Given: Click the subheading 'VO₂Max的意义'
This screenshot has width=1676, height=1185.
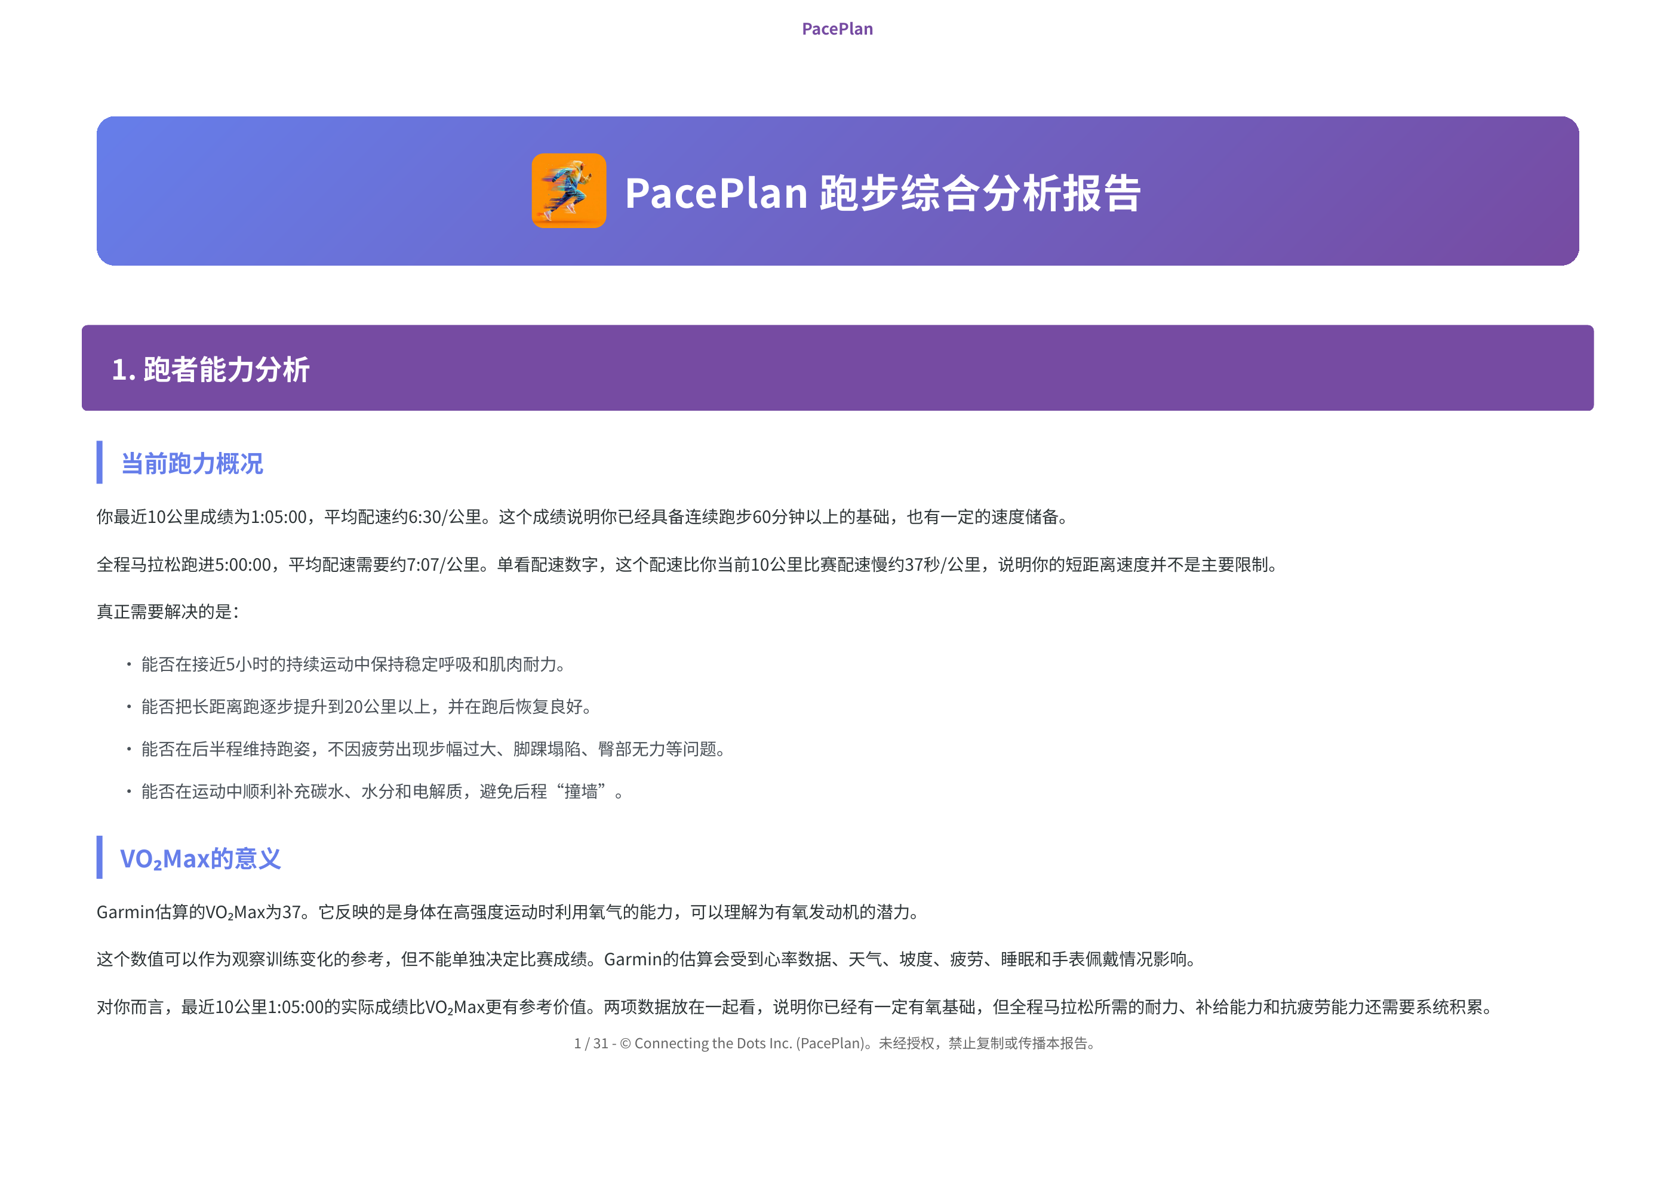Looking at the screenshot, I should pyautogui.click(x=200, y=858).
